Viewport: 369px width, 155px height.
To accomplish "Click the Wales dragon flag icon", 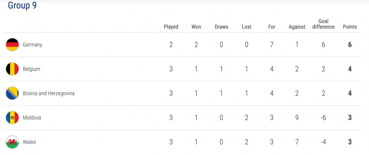I will tap(12, 142).
